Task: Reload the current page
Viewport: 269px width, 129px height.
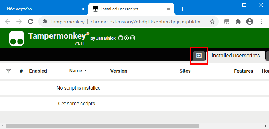Action: coord(30,21)
